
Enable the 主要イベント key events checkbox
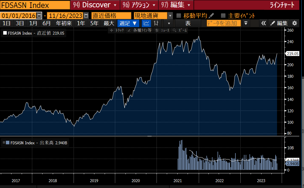click(223, 16)
